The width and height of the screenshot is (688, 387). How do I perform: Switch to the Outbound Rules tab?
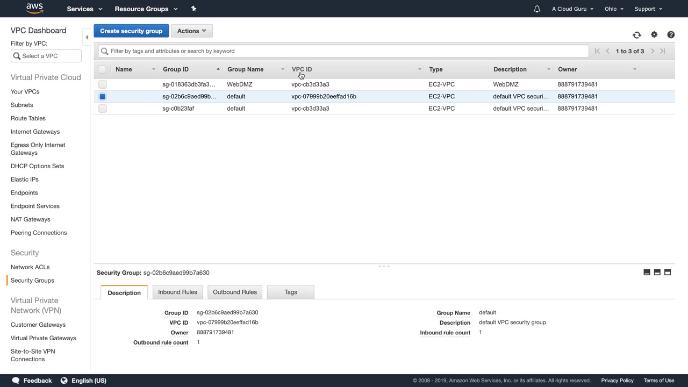click(x=235, y=292)
